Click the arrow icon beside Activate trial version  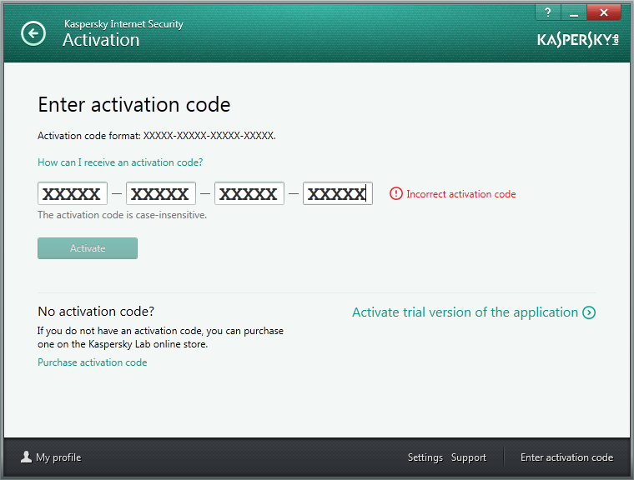point(589,312)
